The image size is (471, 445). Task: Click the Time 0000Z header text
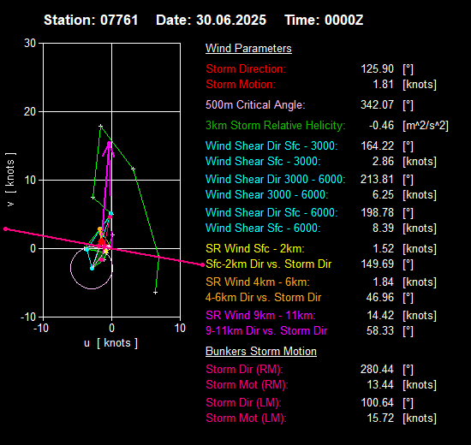[x=324, y=21]
